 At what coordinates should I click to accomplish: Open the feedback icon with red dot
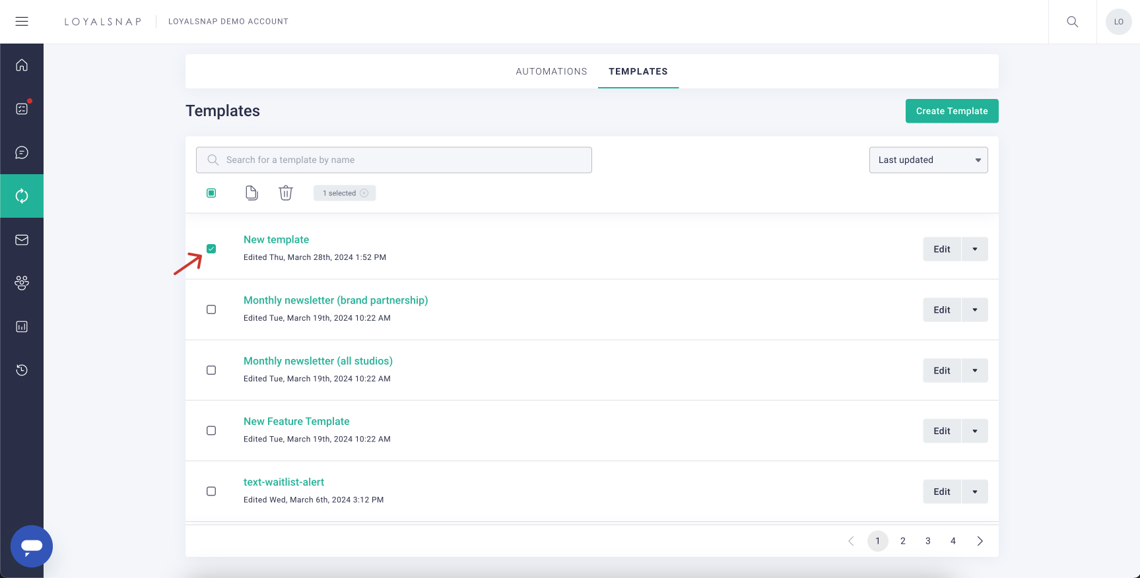22,108
